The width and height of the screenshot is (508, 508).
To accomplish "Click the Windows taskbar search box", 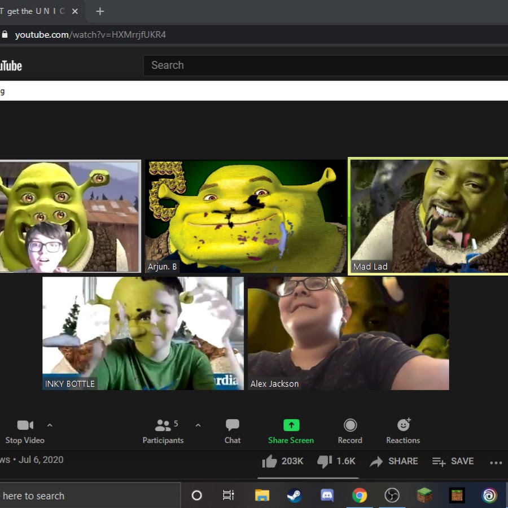I will click(x=89, y=496).
